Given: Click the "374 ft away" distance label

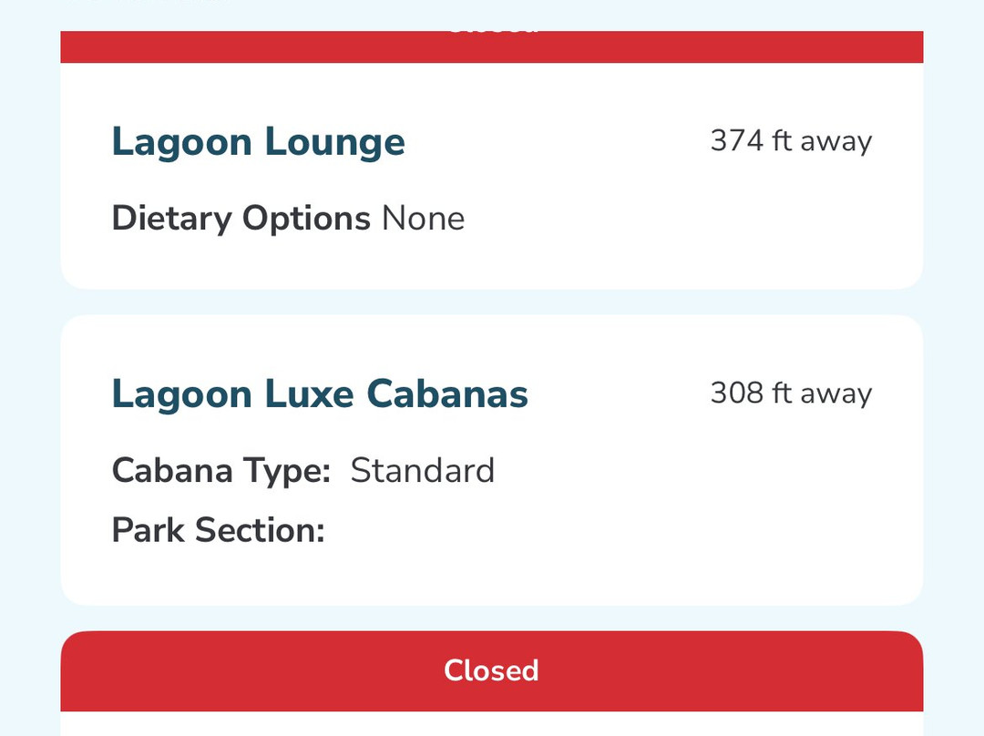Looking at the screenshot, I should 791,141.
